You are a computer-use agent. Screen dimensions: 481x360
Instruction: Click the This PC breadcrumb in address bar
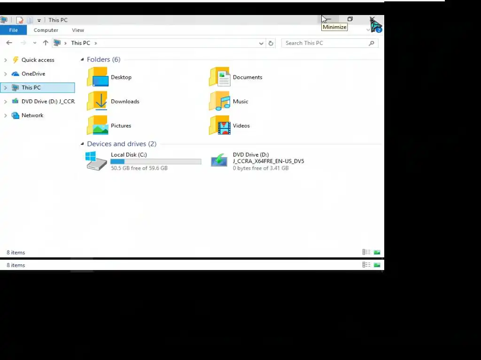81,43
